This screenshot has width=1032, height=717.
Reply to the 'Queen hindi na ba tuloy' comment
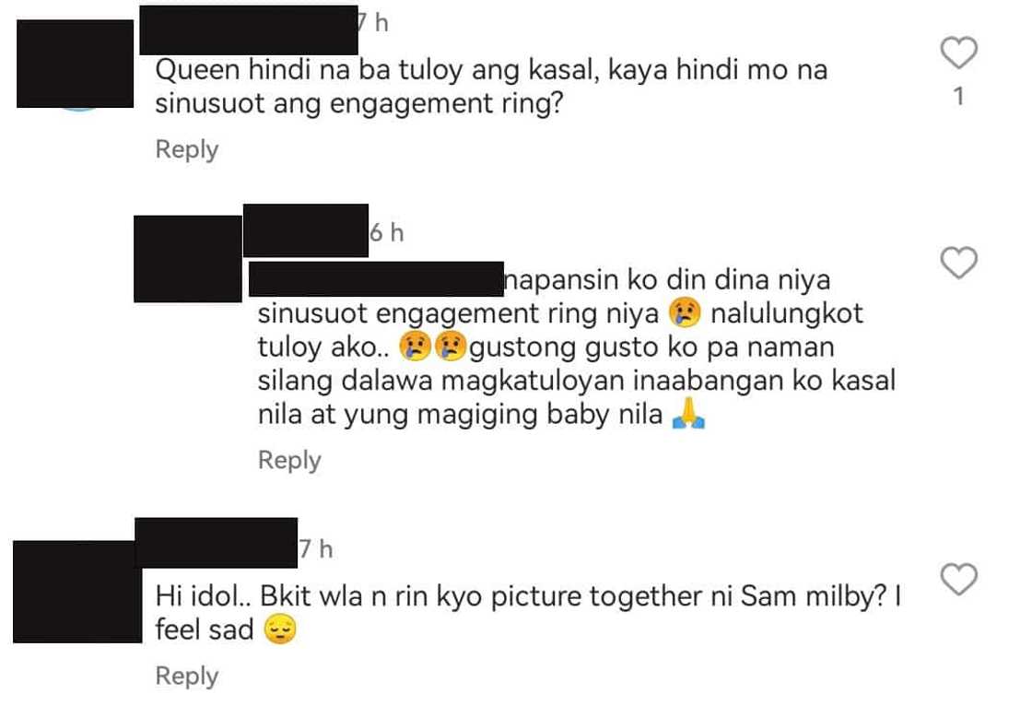(186, 149)
